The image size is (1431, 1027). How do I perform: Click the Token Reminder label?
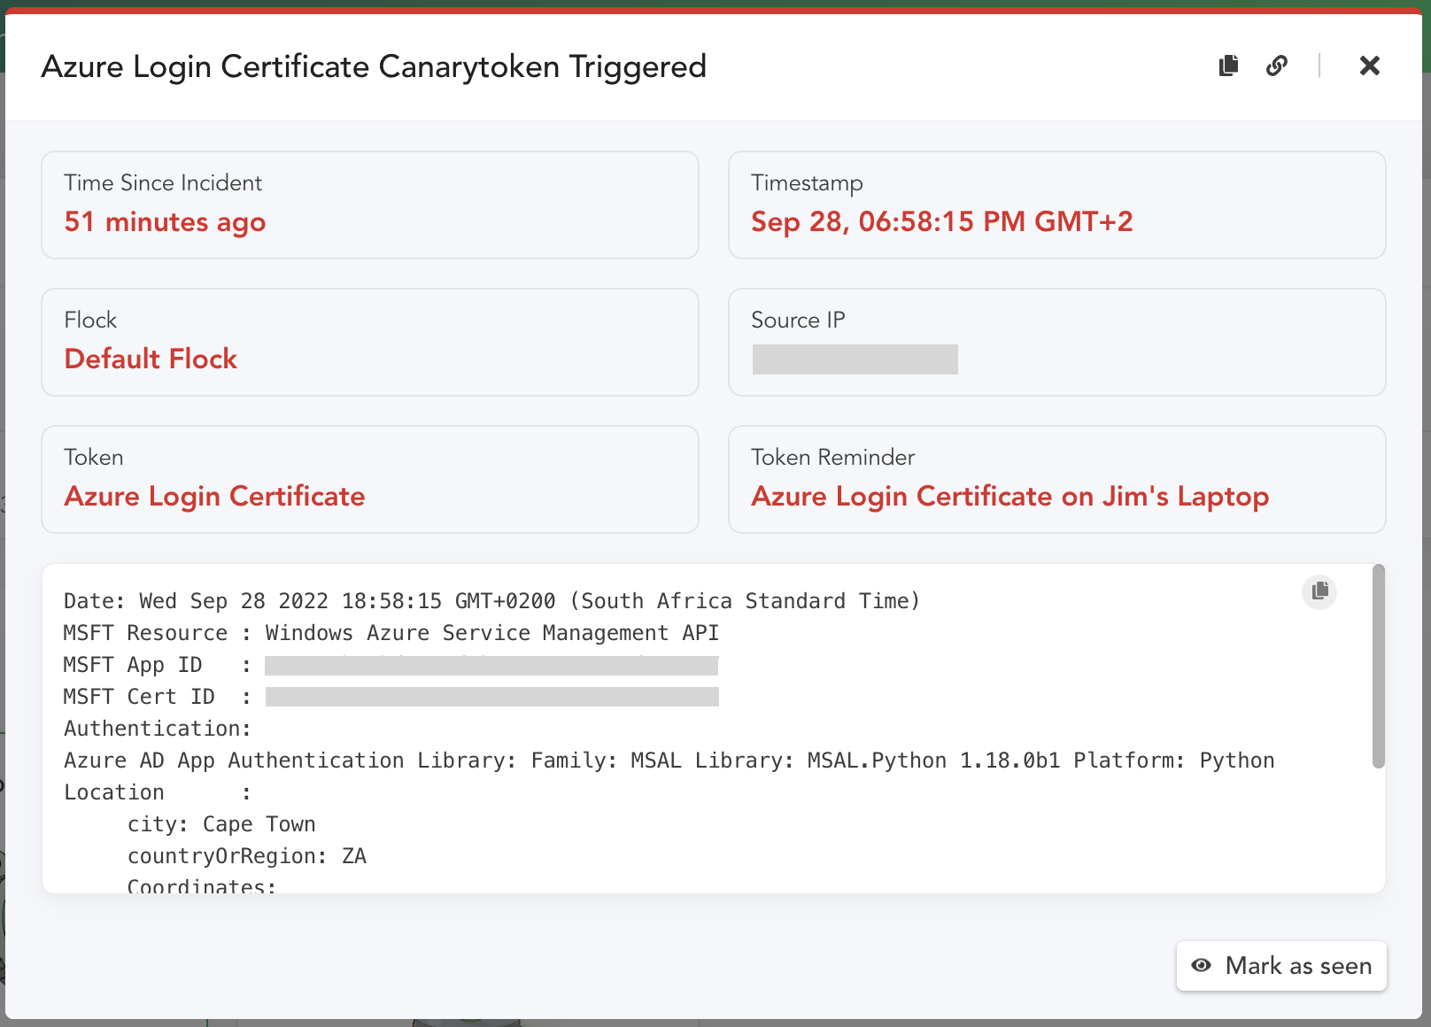(832, 457)
